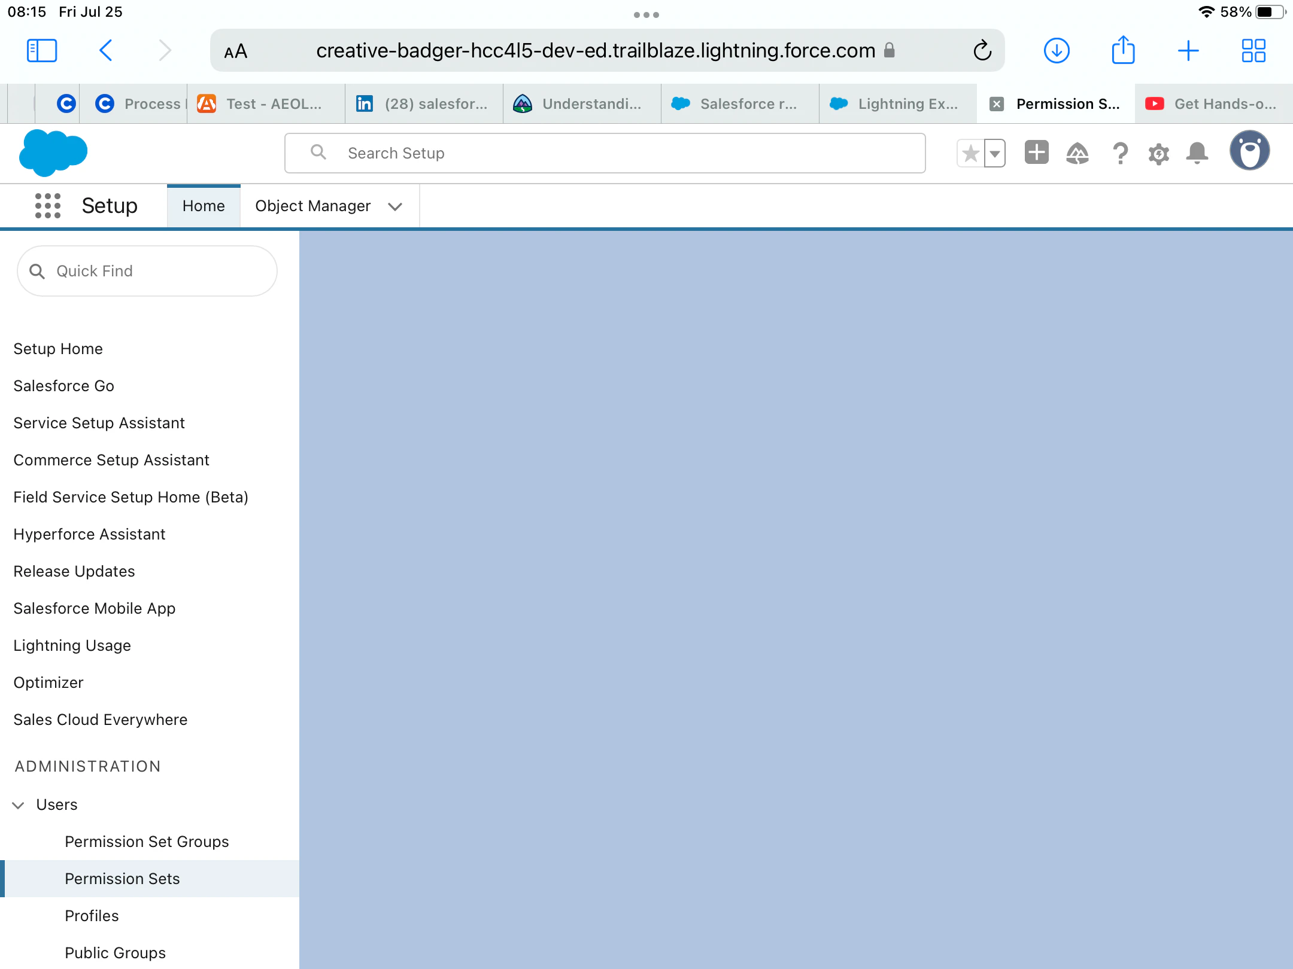Open Permission Set Groups under Users
This screenshot has width=1293, height=969.
point(147,842)
